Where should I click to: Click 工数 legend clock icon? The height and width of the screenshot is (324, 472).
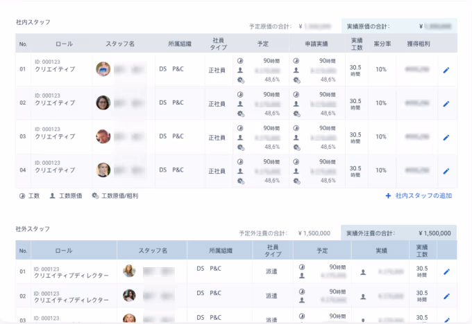click(22, 196)
